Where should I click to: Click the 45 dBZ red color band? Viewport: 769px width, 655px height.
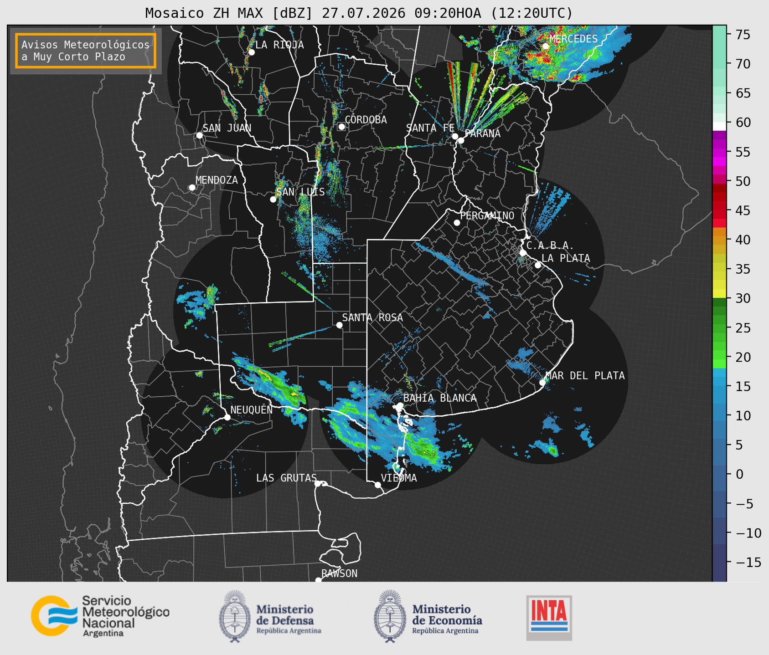pos(719,210)
